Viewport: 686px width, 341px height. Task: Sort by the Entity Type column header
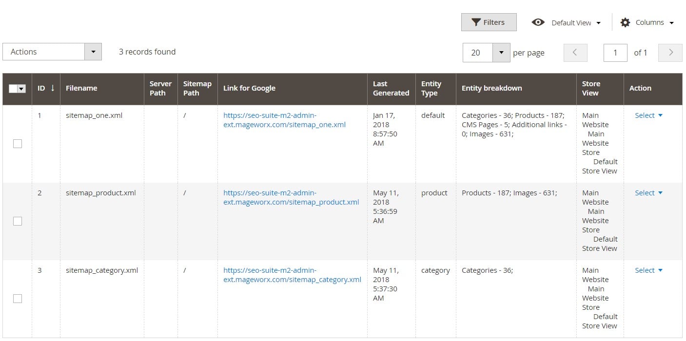tap(435, 88)
